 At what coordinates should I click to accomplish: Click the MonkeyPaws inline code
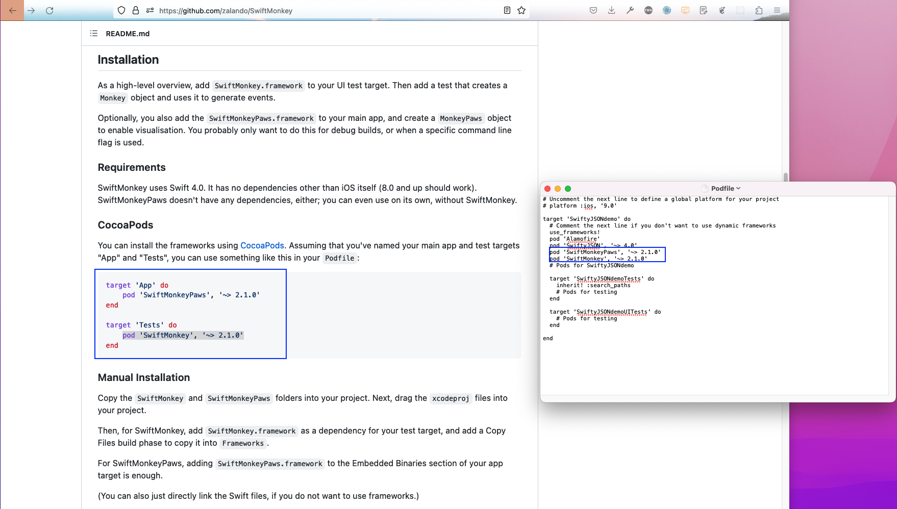[x=461, y=118]
